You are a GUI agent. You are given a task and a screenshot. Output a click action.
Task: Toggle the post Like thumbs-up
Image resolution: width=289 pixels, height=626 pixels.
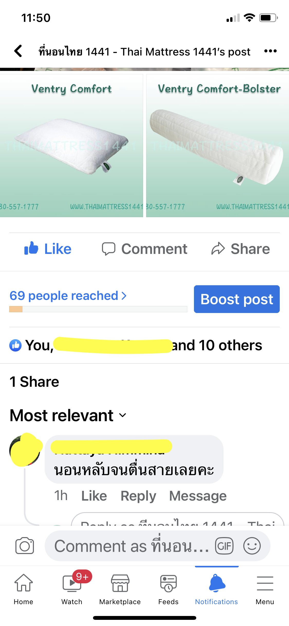[x=48, y=249]
